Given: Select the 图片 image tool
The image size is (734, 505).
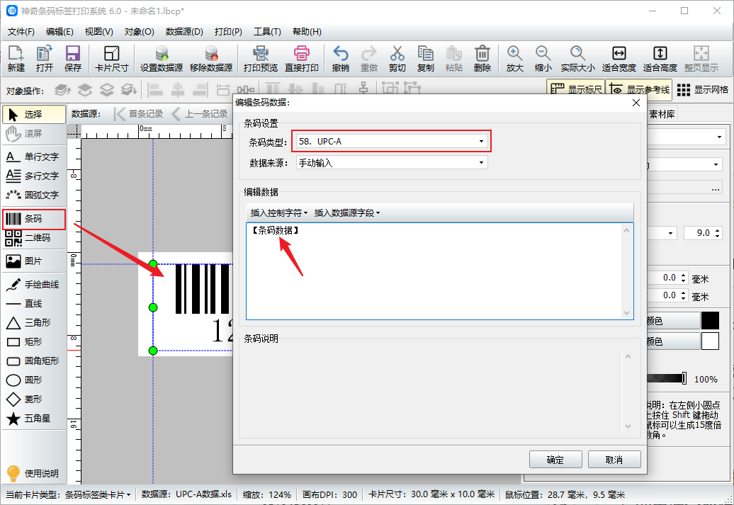Looking at the screenshot, I should [34, 261].
